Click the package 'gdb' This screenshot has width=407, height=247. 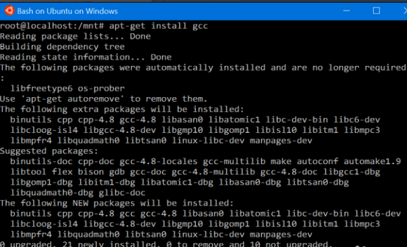117,172
